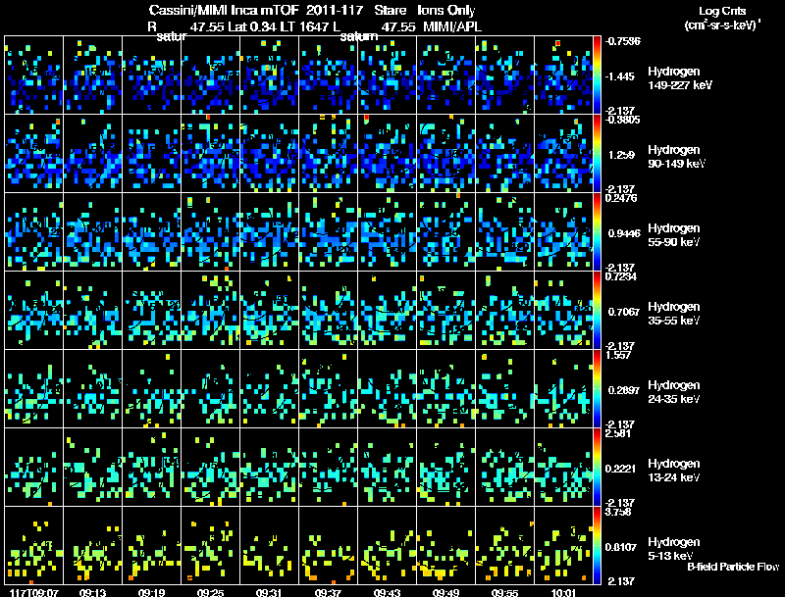Viewport: 785px width, 597px height.
Task: Click the '3.758' color scale value
Action: (618, 512)
